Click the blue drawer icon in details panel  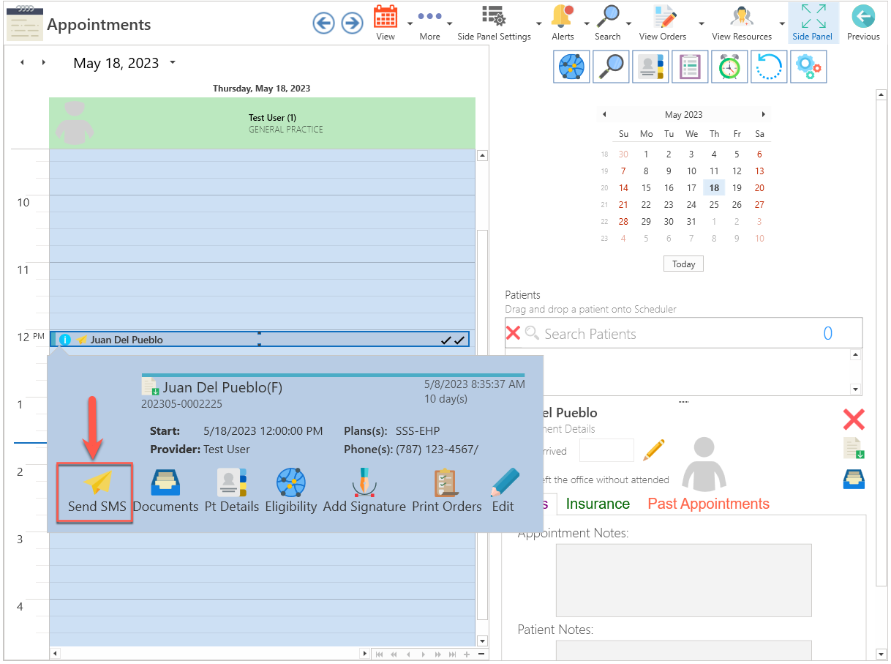coord(854,479)
